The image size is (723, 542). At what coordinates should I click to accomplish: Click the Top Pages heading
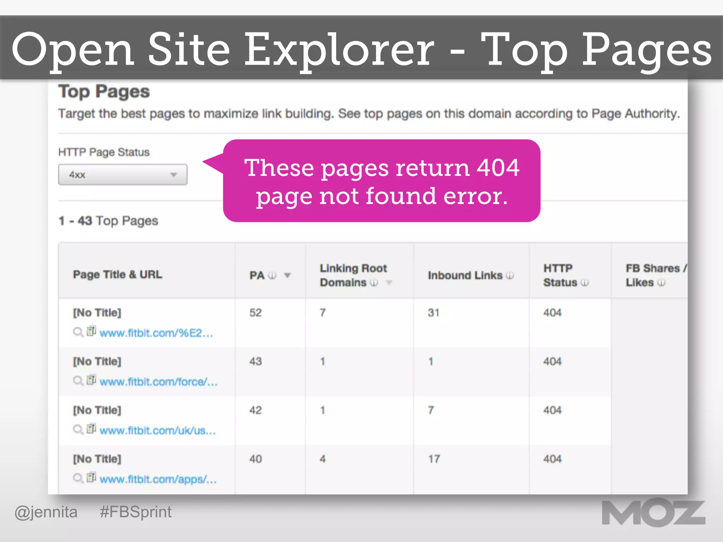pyautogui.click(x=104, y=92)
